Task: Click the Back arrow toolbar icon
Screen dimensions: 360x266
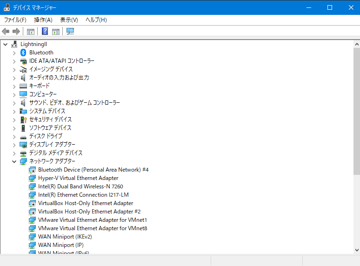Action: 6,31
